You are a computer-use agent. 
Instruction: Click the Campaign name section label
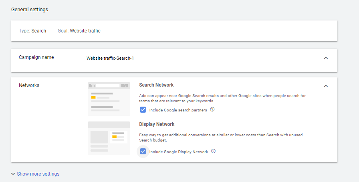click(x=36, y=57)
